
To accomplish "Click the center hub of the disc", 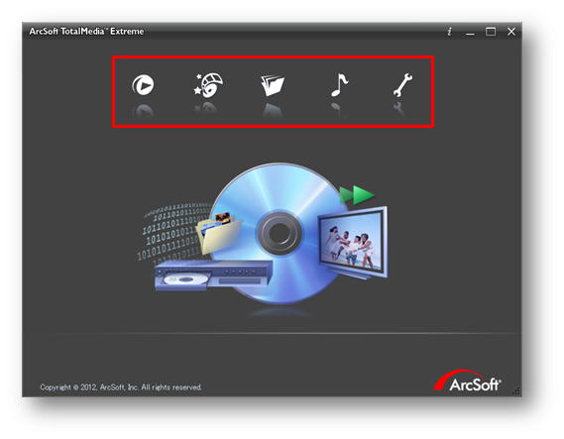I will pyautogui.click(x=279, y=233).
